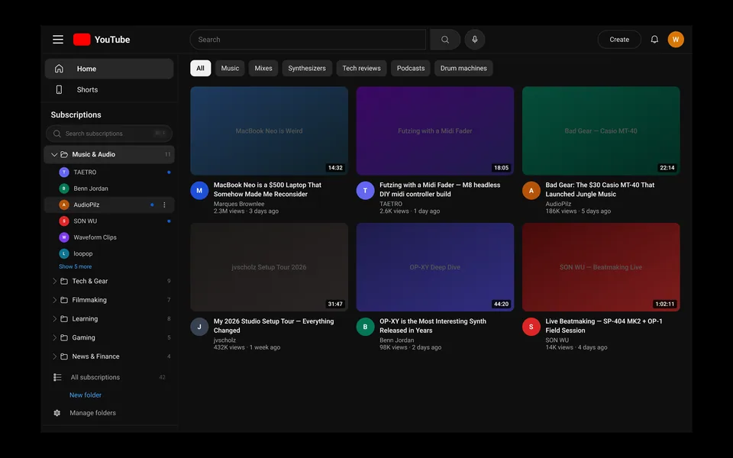This screenshot has height=458, width=733.
Task: Click the All subscriptions list icon
Action: [57, 377]
